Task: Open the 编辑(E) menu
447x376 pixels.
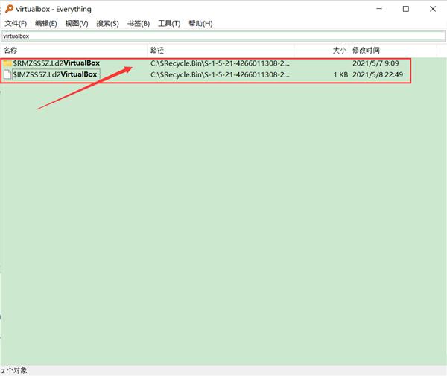Action: point(46,23)
